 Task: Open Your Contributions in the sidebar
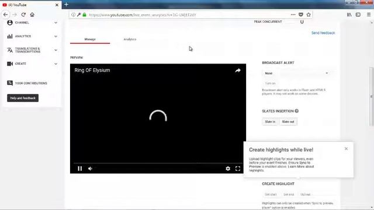[27, 83]
